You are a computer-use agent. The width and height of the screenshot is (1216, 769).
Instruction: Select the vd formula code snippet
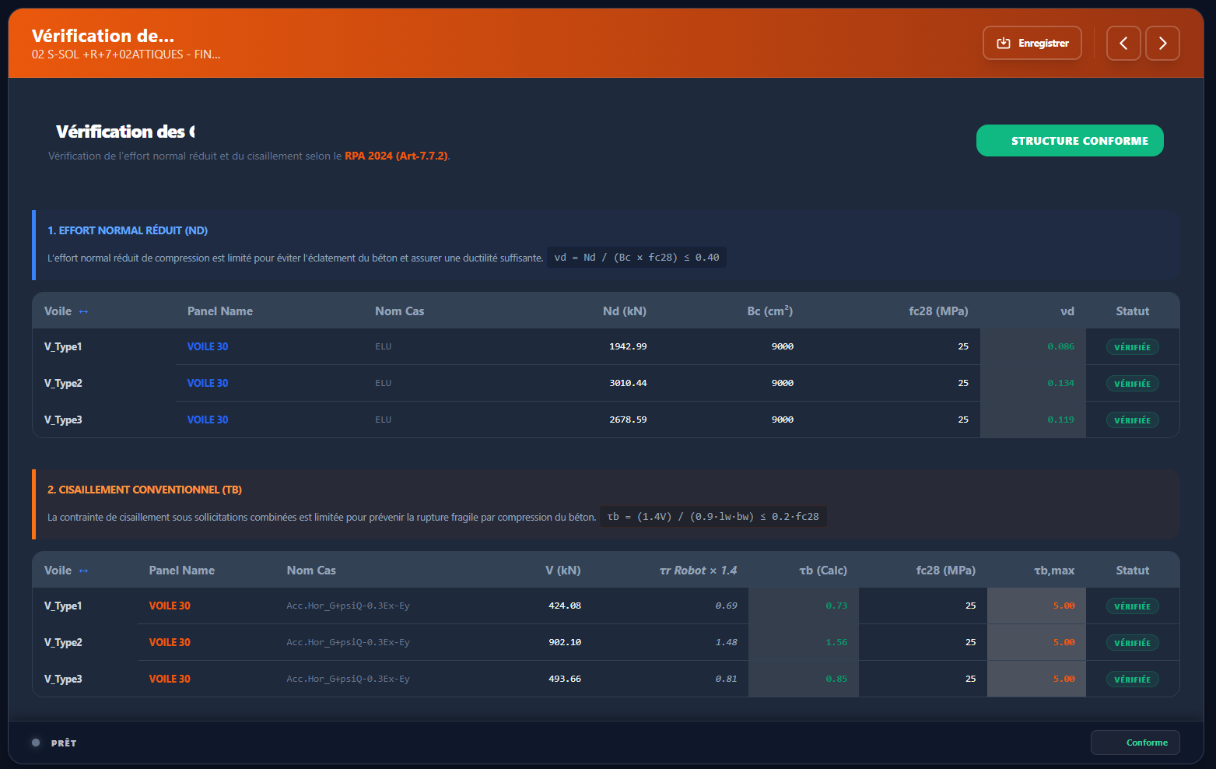(636, 257)
